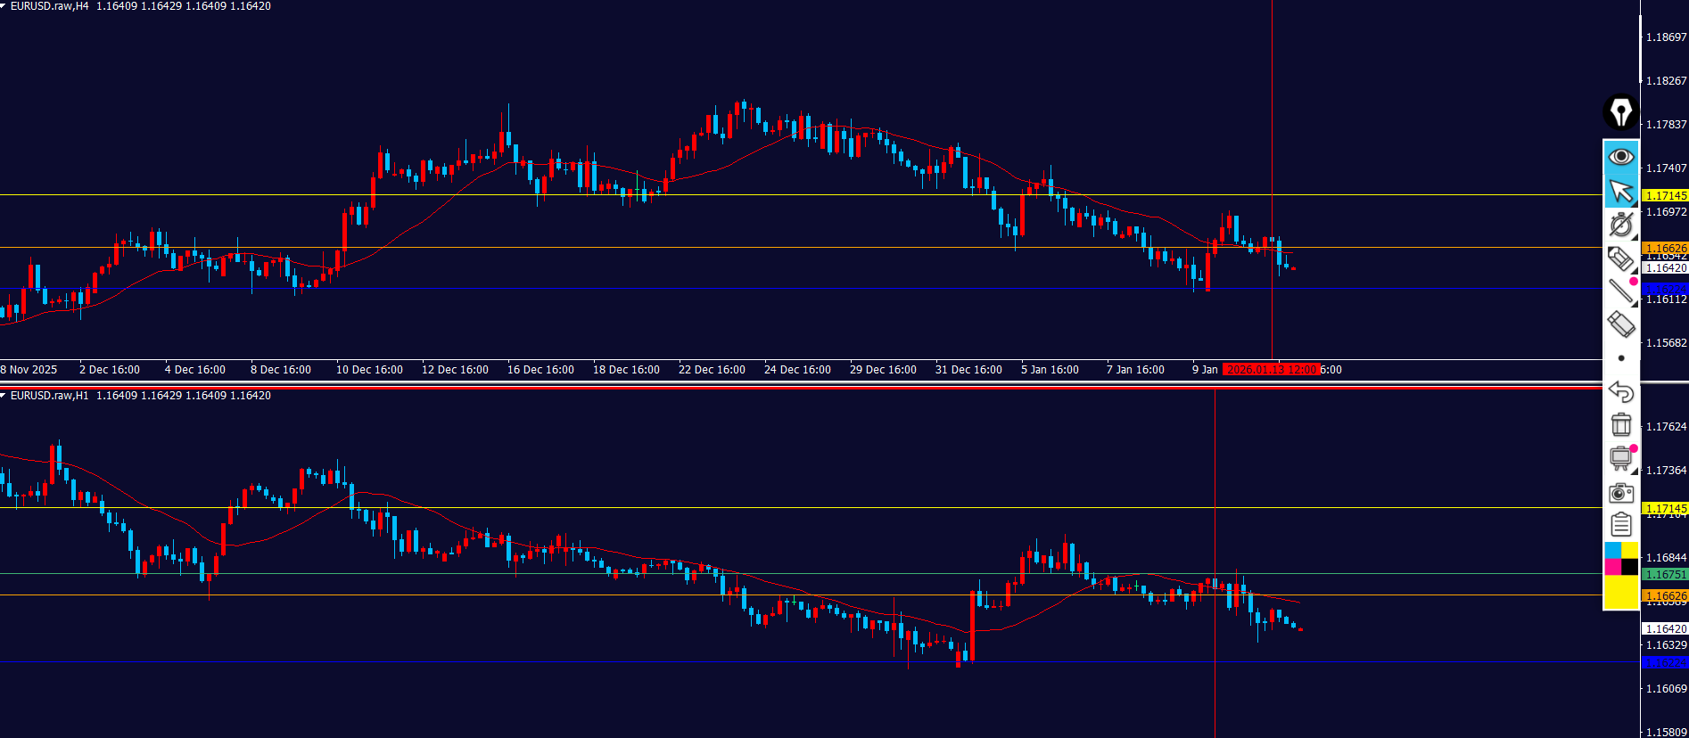Toggle the eye visibility tool
1689x738 pixels.
1620,157
